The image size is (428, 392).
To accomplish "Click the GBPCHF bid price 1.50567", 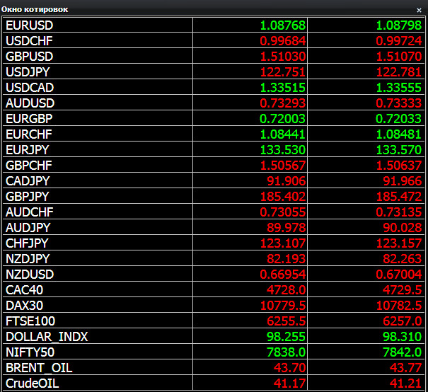I will [x=284, y=165].
